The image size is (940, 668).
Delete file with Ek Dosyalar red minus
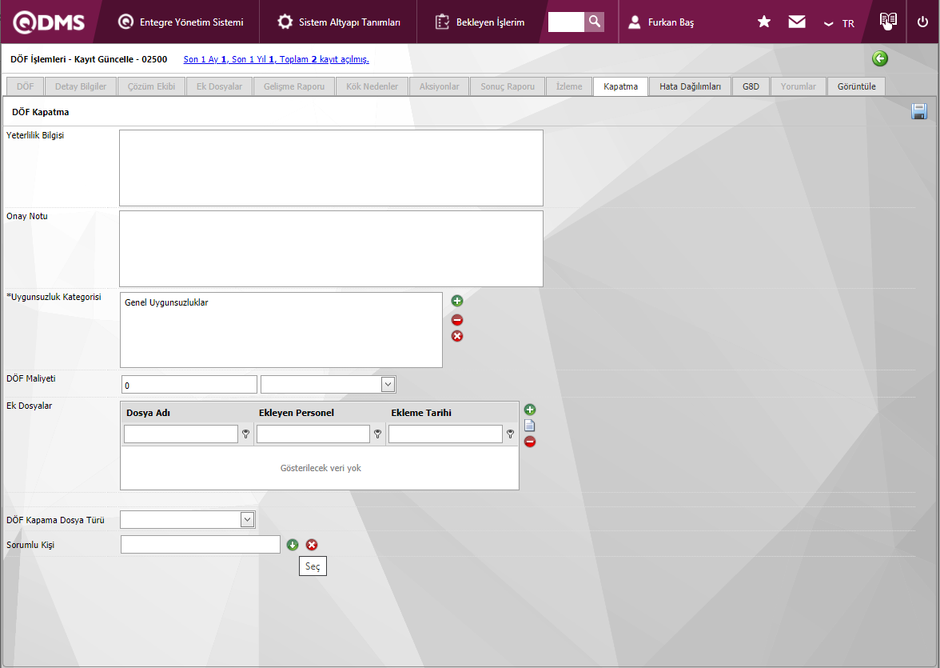pos(529,442)
